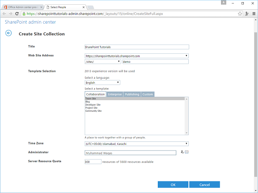Click the Check Names icon next to Administrator
258x193 pixels.
tap(182, 152)
